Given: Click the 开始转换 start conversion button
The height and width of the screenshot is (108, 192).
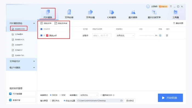Looking at the screenshot, I should 170,98.
